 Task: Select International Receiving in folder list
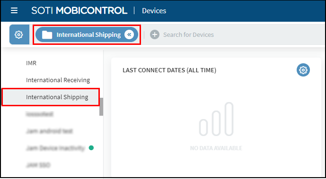click(58, 80)
